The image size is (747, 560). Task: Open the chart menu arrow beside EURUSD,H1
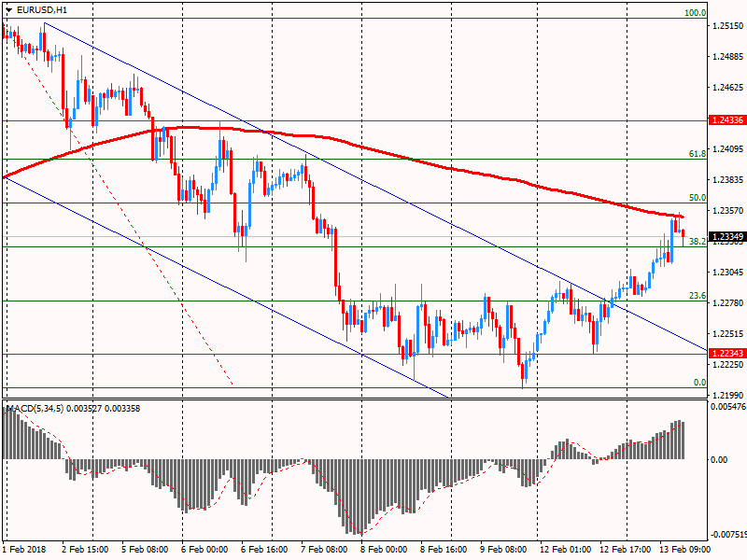(9, 9)
